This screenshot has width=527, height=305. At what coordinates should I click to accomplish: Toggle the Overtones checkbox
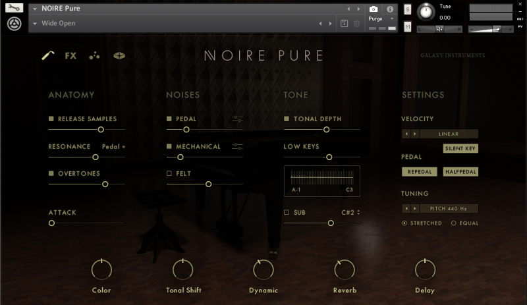click(51, 173)
